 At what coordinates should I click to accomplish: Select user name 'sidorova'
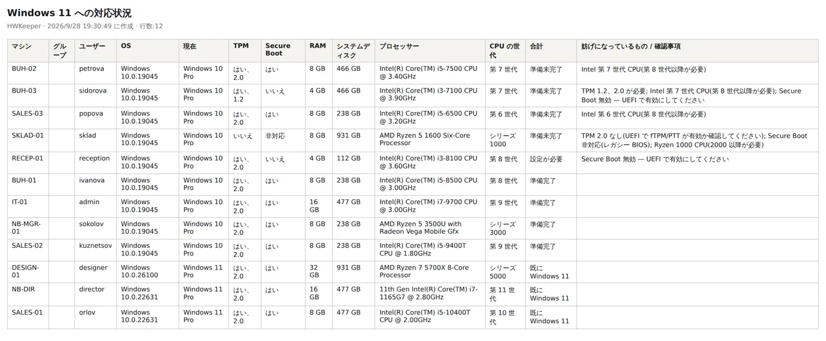coord(93,91)
